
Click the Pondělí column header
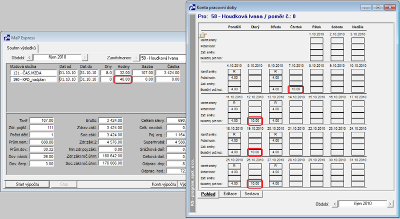click(234, 27)
